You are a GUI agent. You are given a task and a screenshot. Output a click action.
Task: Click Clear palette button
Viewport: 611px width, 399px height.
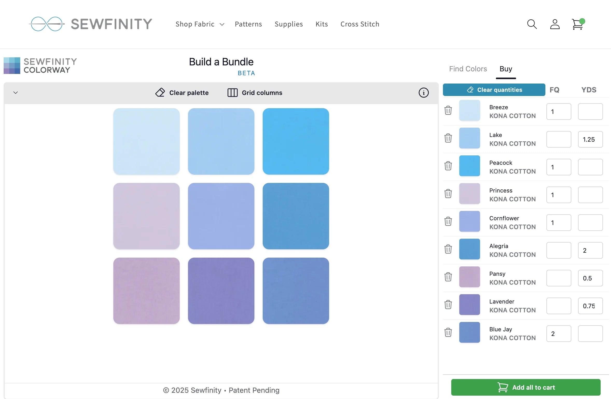182,93
